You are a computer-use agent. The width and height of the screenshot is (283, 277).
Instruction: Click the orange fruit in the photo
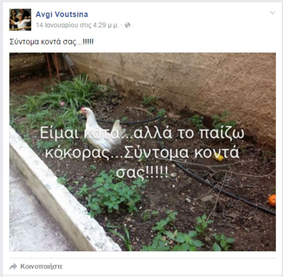[x=272, y=200]
